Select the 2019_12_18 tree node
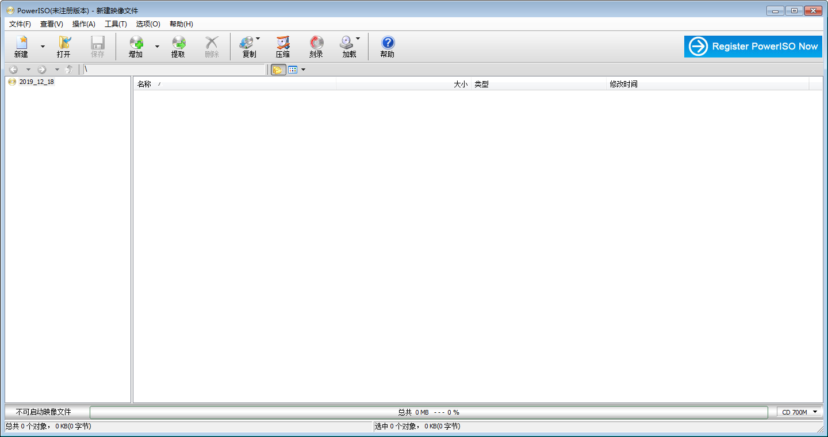 click(x=36, y=82)
